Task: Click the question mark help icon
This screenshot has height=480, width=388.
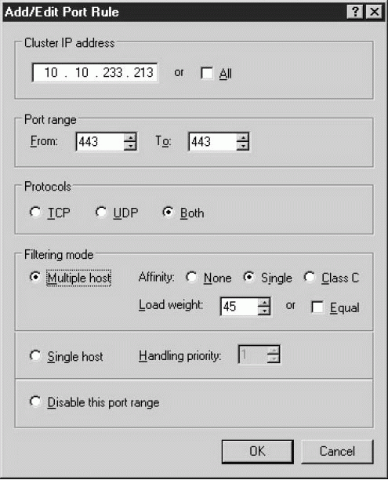Action: click(355, 13)
